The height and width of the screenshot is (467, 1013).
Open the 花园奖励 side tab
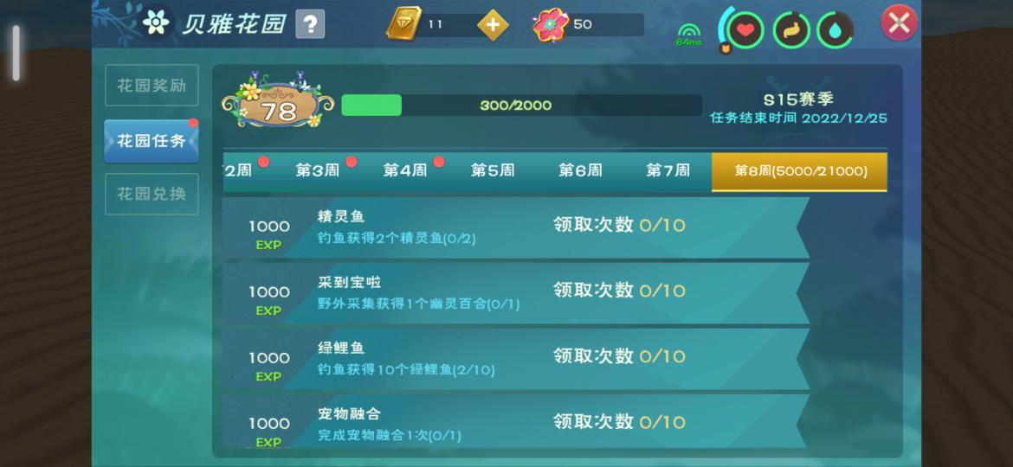152,86
